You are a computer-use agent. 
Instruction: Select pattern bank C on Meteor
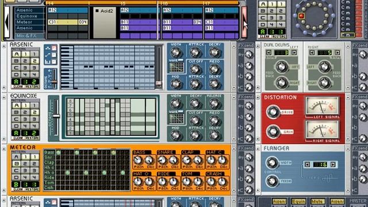[x=16, y=170]
